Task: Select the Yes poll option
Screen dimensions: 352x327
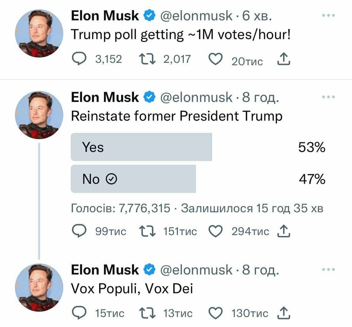Action: 141,147
